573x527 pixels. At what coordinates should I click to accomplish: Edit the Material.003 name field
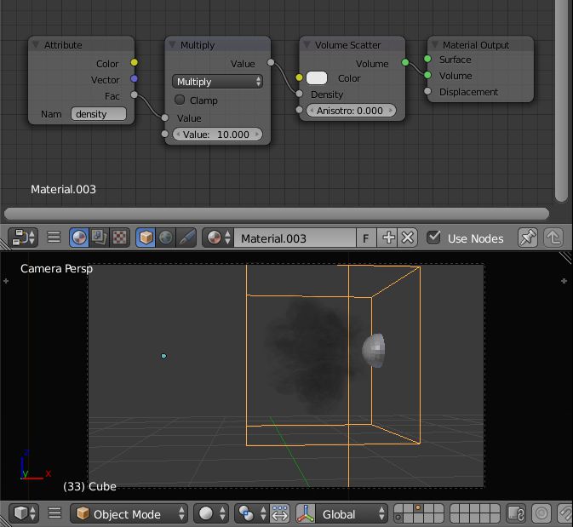(295, 238)
